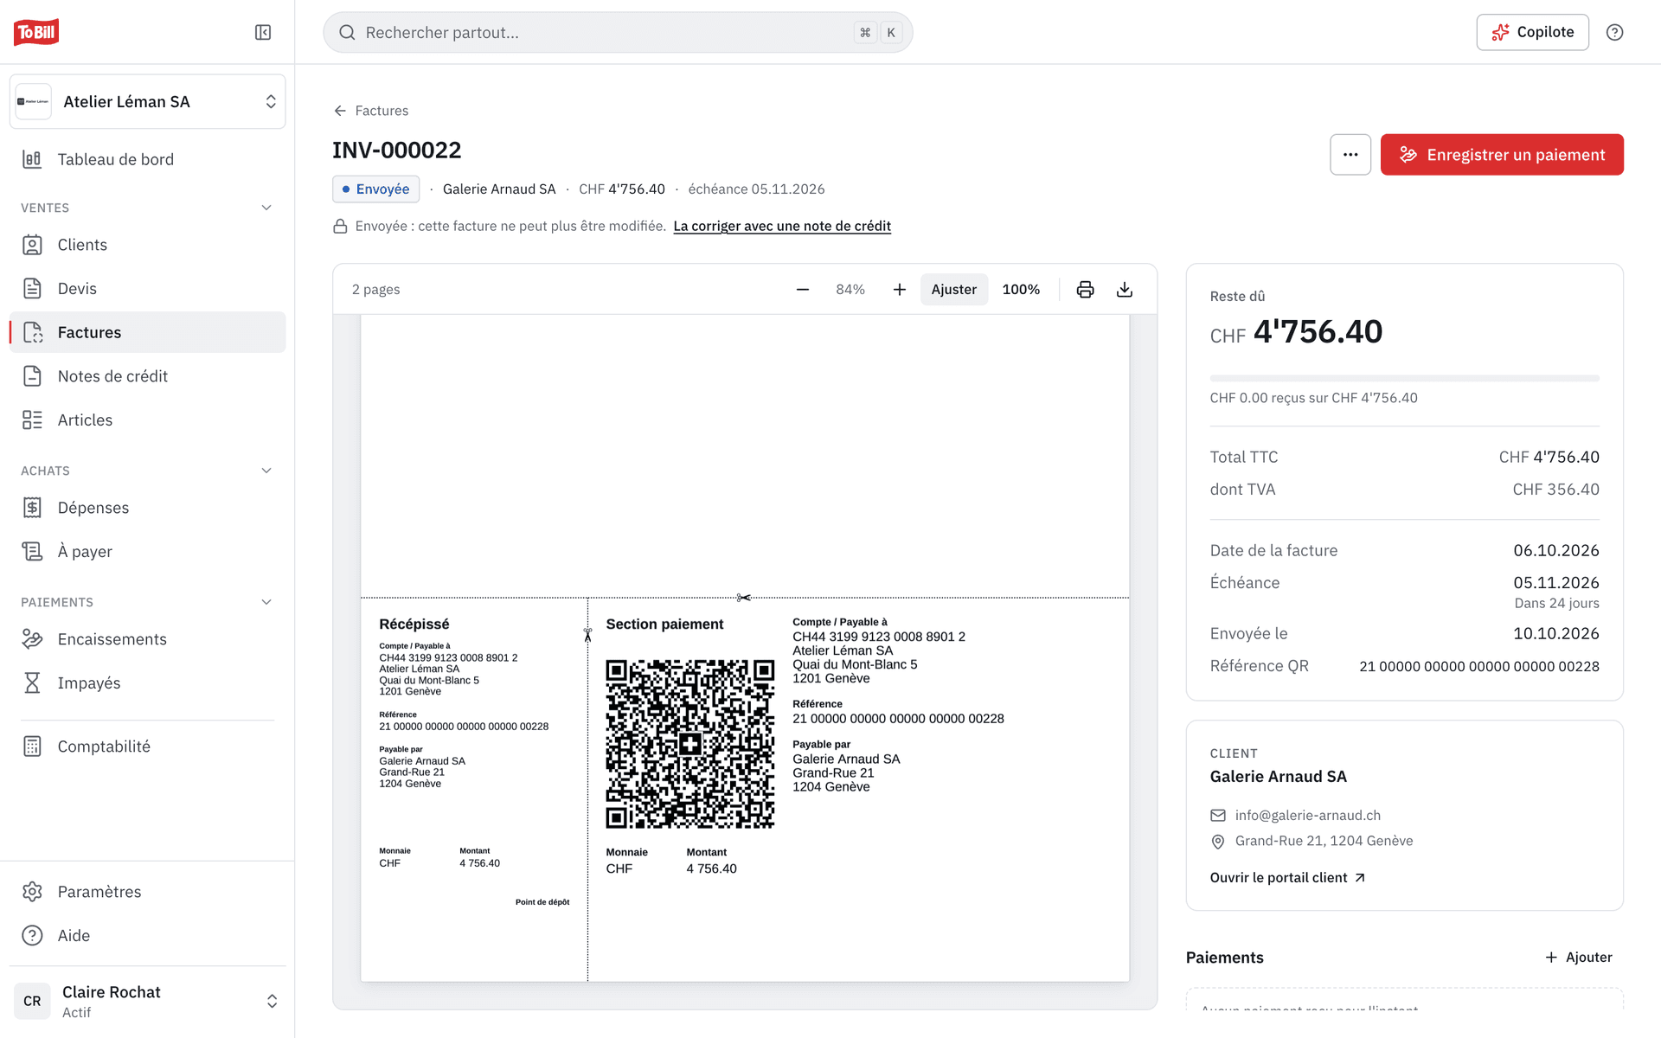Download the invoice PDF

pyautogui.click(x=1125, y=289)
